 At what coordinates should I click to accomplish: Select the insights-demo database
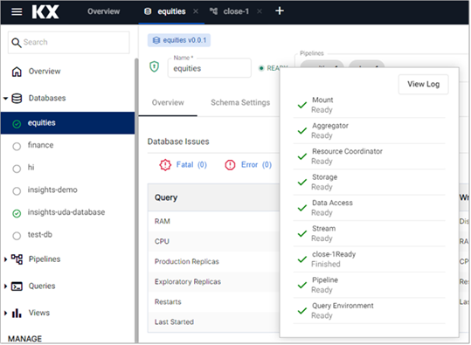(x=52, y=190)
